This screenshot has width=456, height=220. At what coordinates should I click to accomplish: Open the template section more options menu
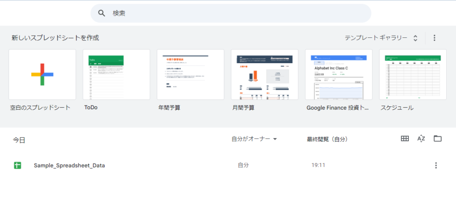point(435,38)
